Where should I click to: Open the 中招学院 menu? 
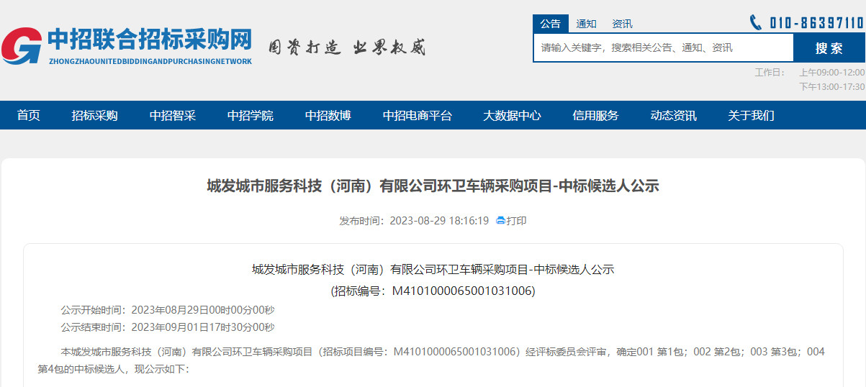click(251, 115)
